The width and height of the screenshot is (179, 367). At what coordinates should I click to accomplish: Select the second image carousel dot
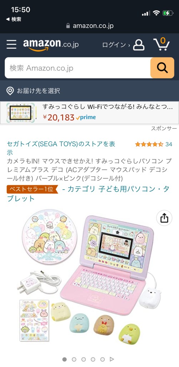point(74,359)
